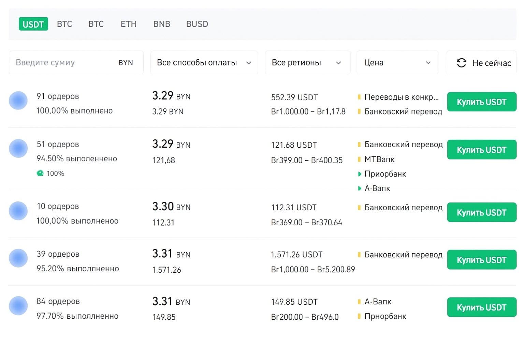Image resolution: width=524 pixels, height=349 pixels.
Task: Select the USDT currency tab
Action: coord(33,24)
